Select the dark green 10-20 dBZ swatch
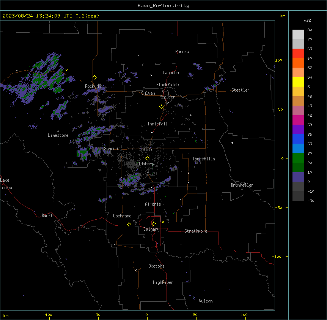Screen dimensions: 327x320 298,168
